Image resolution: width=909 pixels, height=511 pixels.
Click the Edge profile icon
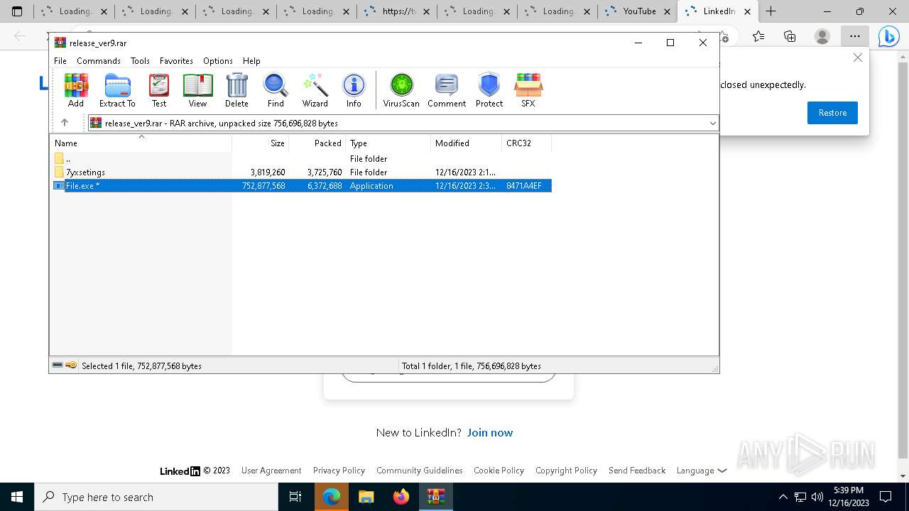pyautogui.click(x=822, y=36)
